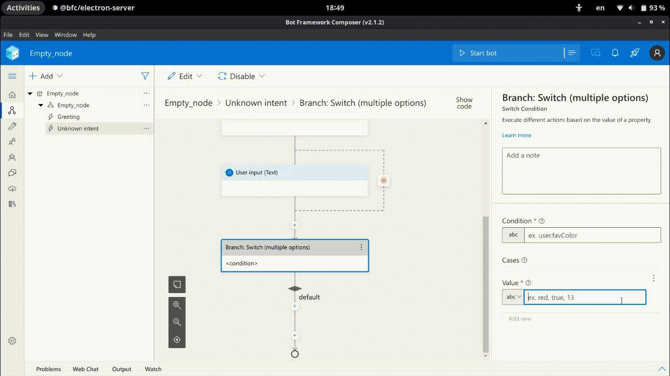
Task: Select the User input (Text) node
Action: pyautogui.click(x=295, y=181)
